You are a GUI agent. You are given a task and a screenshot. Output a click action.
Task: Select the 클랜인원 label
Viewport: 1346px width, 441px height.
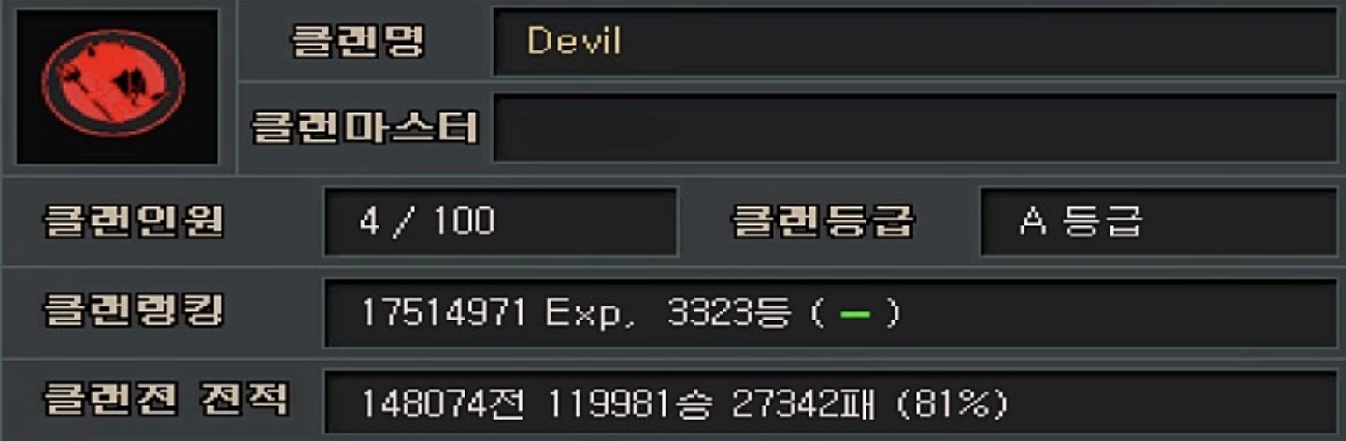point(135,221)
